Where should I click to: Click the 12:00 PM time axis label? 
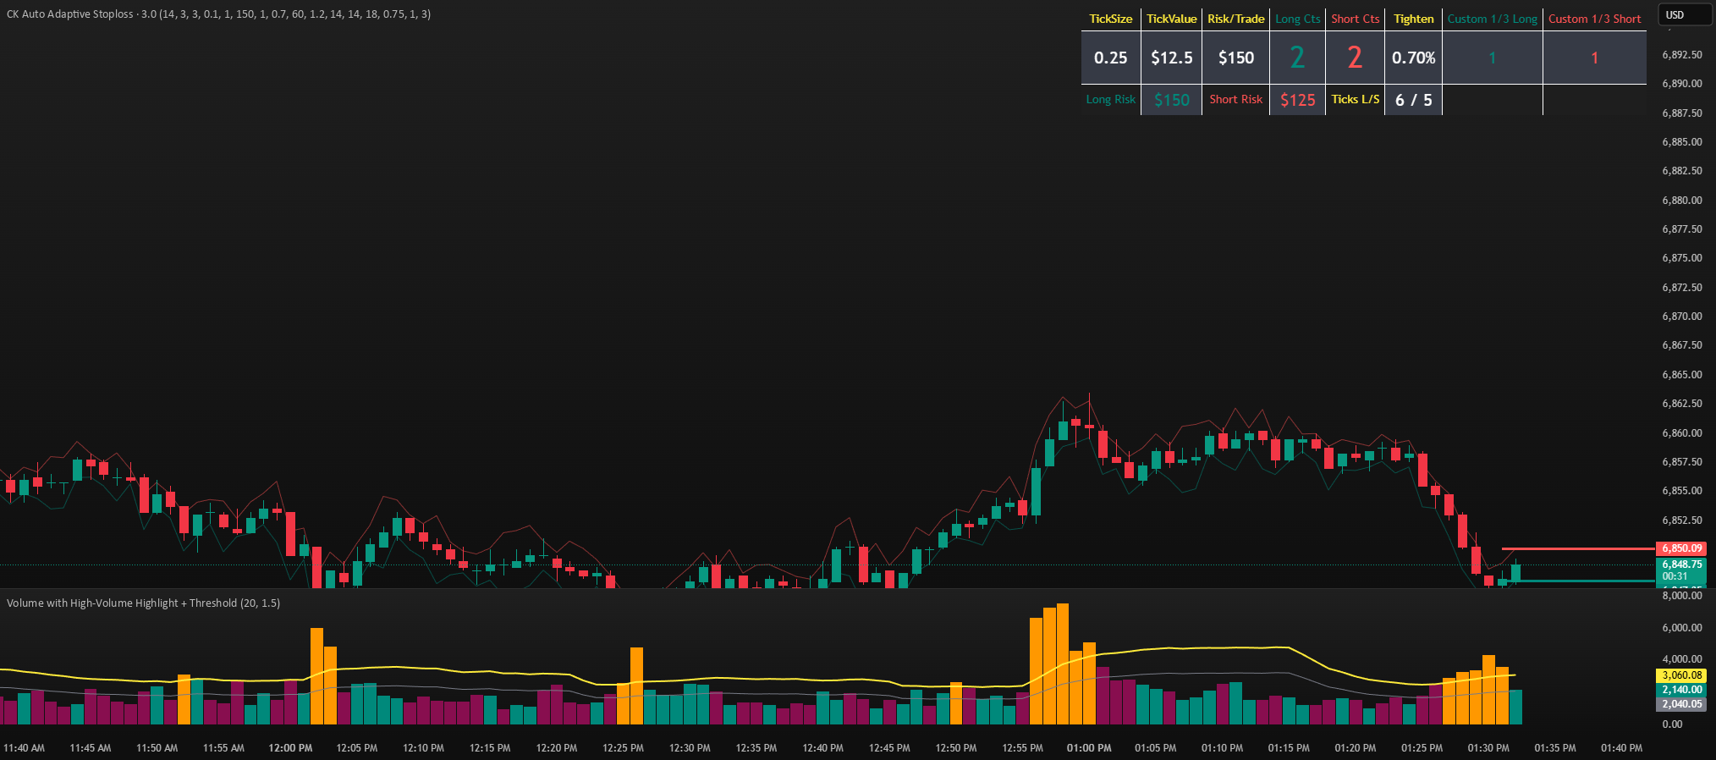(290, 748)
